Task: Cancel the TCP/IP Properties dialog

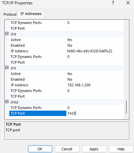Action: (67, 149)
